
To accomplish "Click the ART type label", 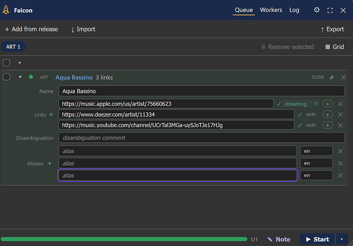I will (x=44, y=77).
